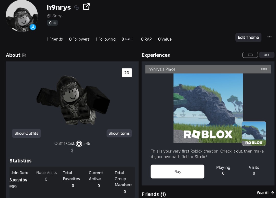Edit the About section using the pencil icon
This screenshot has width=276, height=198.
pos(24,55)
